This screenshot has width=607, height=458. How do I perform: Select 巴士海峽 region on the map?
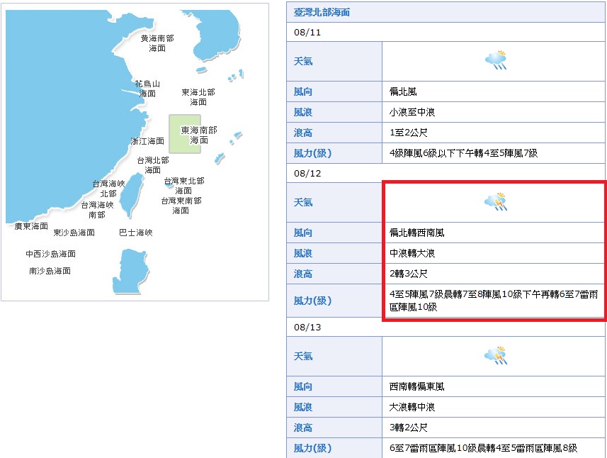pos(136,233)
